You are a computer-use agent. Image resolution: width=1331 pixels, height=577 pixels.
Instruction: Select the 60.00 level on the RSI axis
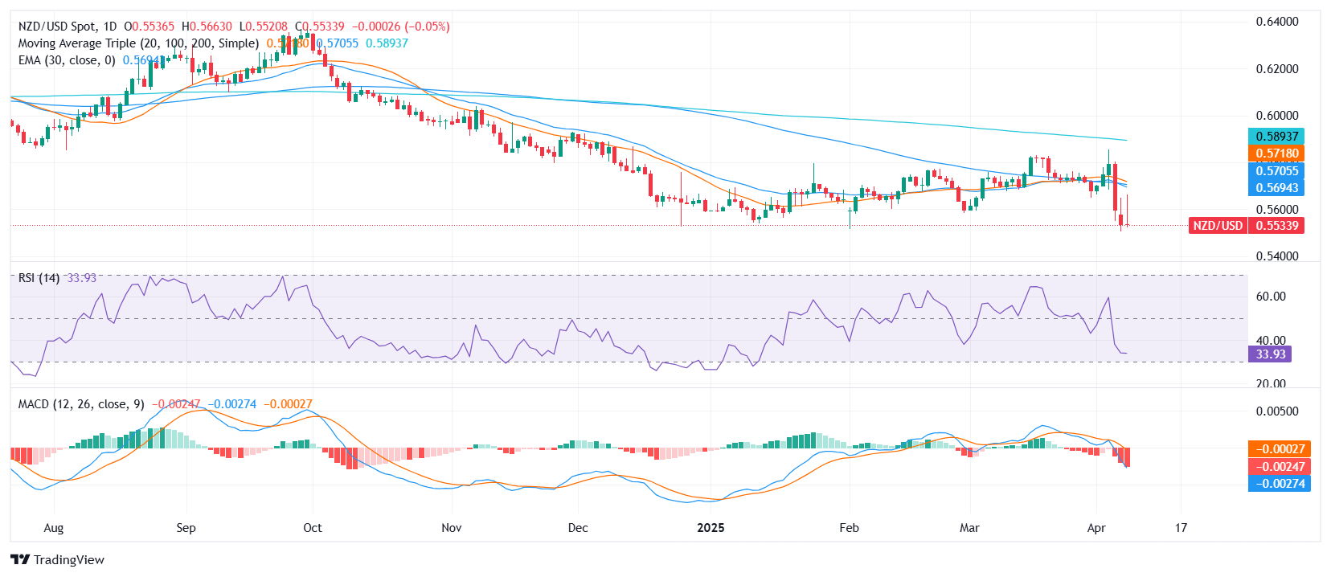click(x=1271, y=297)
